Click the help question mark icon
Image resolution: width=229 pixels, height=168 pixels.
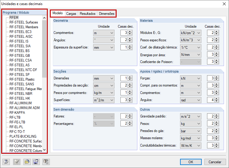click(x=6, y=162)
